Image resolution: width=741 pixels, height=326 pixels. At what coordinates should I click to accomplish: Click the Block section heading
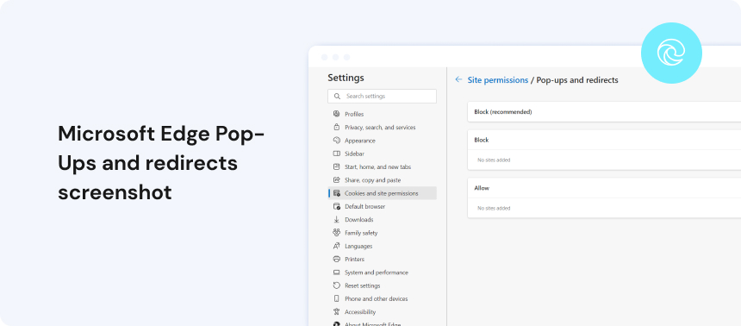click(482, 140)
